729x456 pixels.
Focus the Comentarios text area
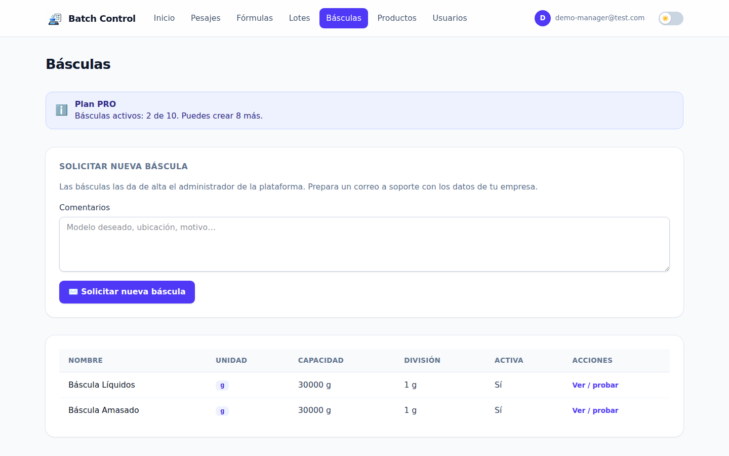364,244
